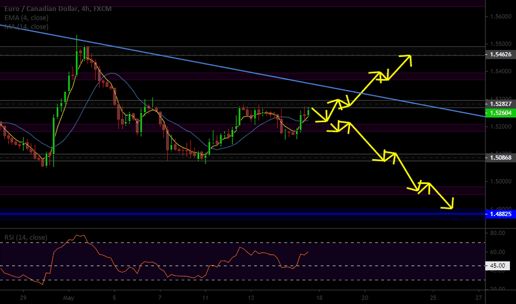Click the 18 date label on time axis
The width and height of the screenshot is (516, 304).
[x=319, y=298]
